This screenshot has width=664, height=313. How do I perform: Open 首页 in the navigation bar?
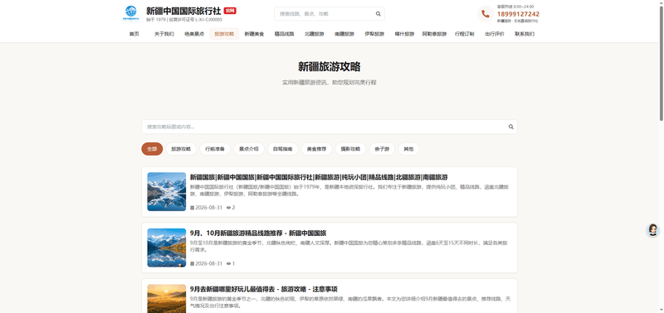134,34
